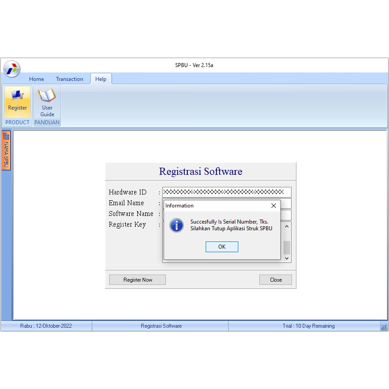Click the Pertamina application logo button
The image size is (389, 389).
(12, 69)
